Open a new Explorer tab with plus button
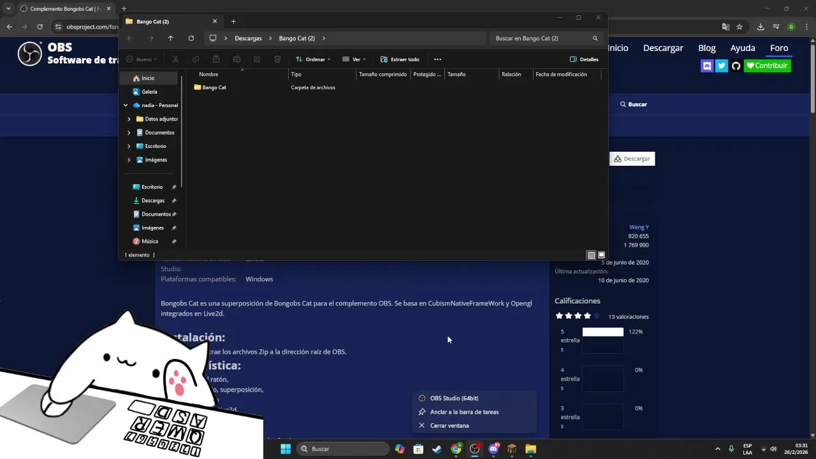 233,22
